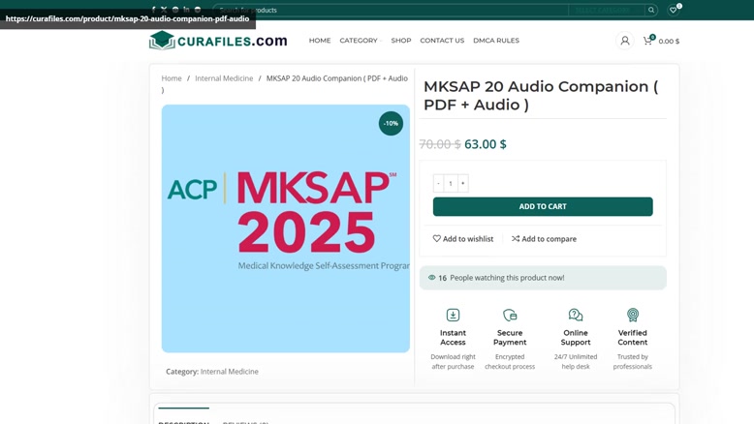Click the cart total 0.00 $
The image size is (754, 424).
669,42
